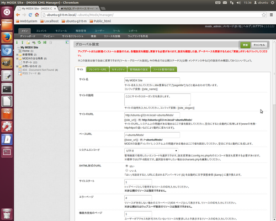Switch to the ファイル管理の設定 tab
Image resolution: width=276 pixels, height=221 pixels.
164,70
